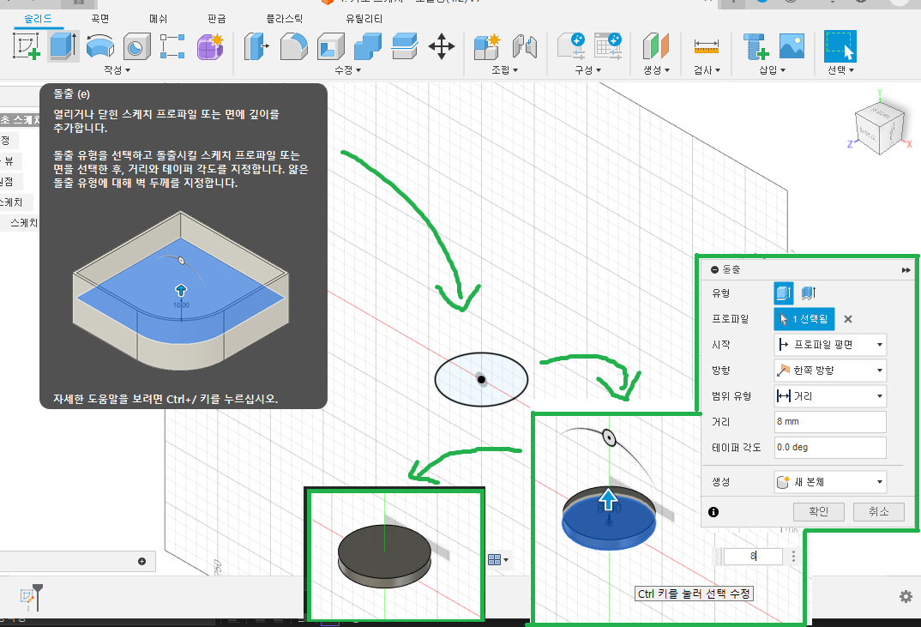Choose the standard extrude type button

784,292
